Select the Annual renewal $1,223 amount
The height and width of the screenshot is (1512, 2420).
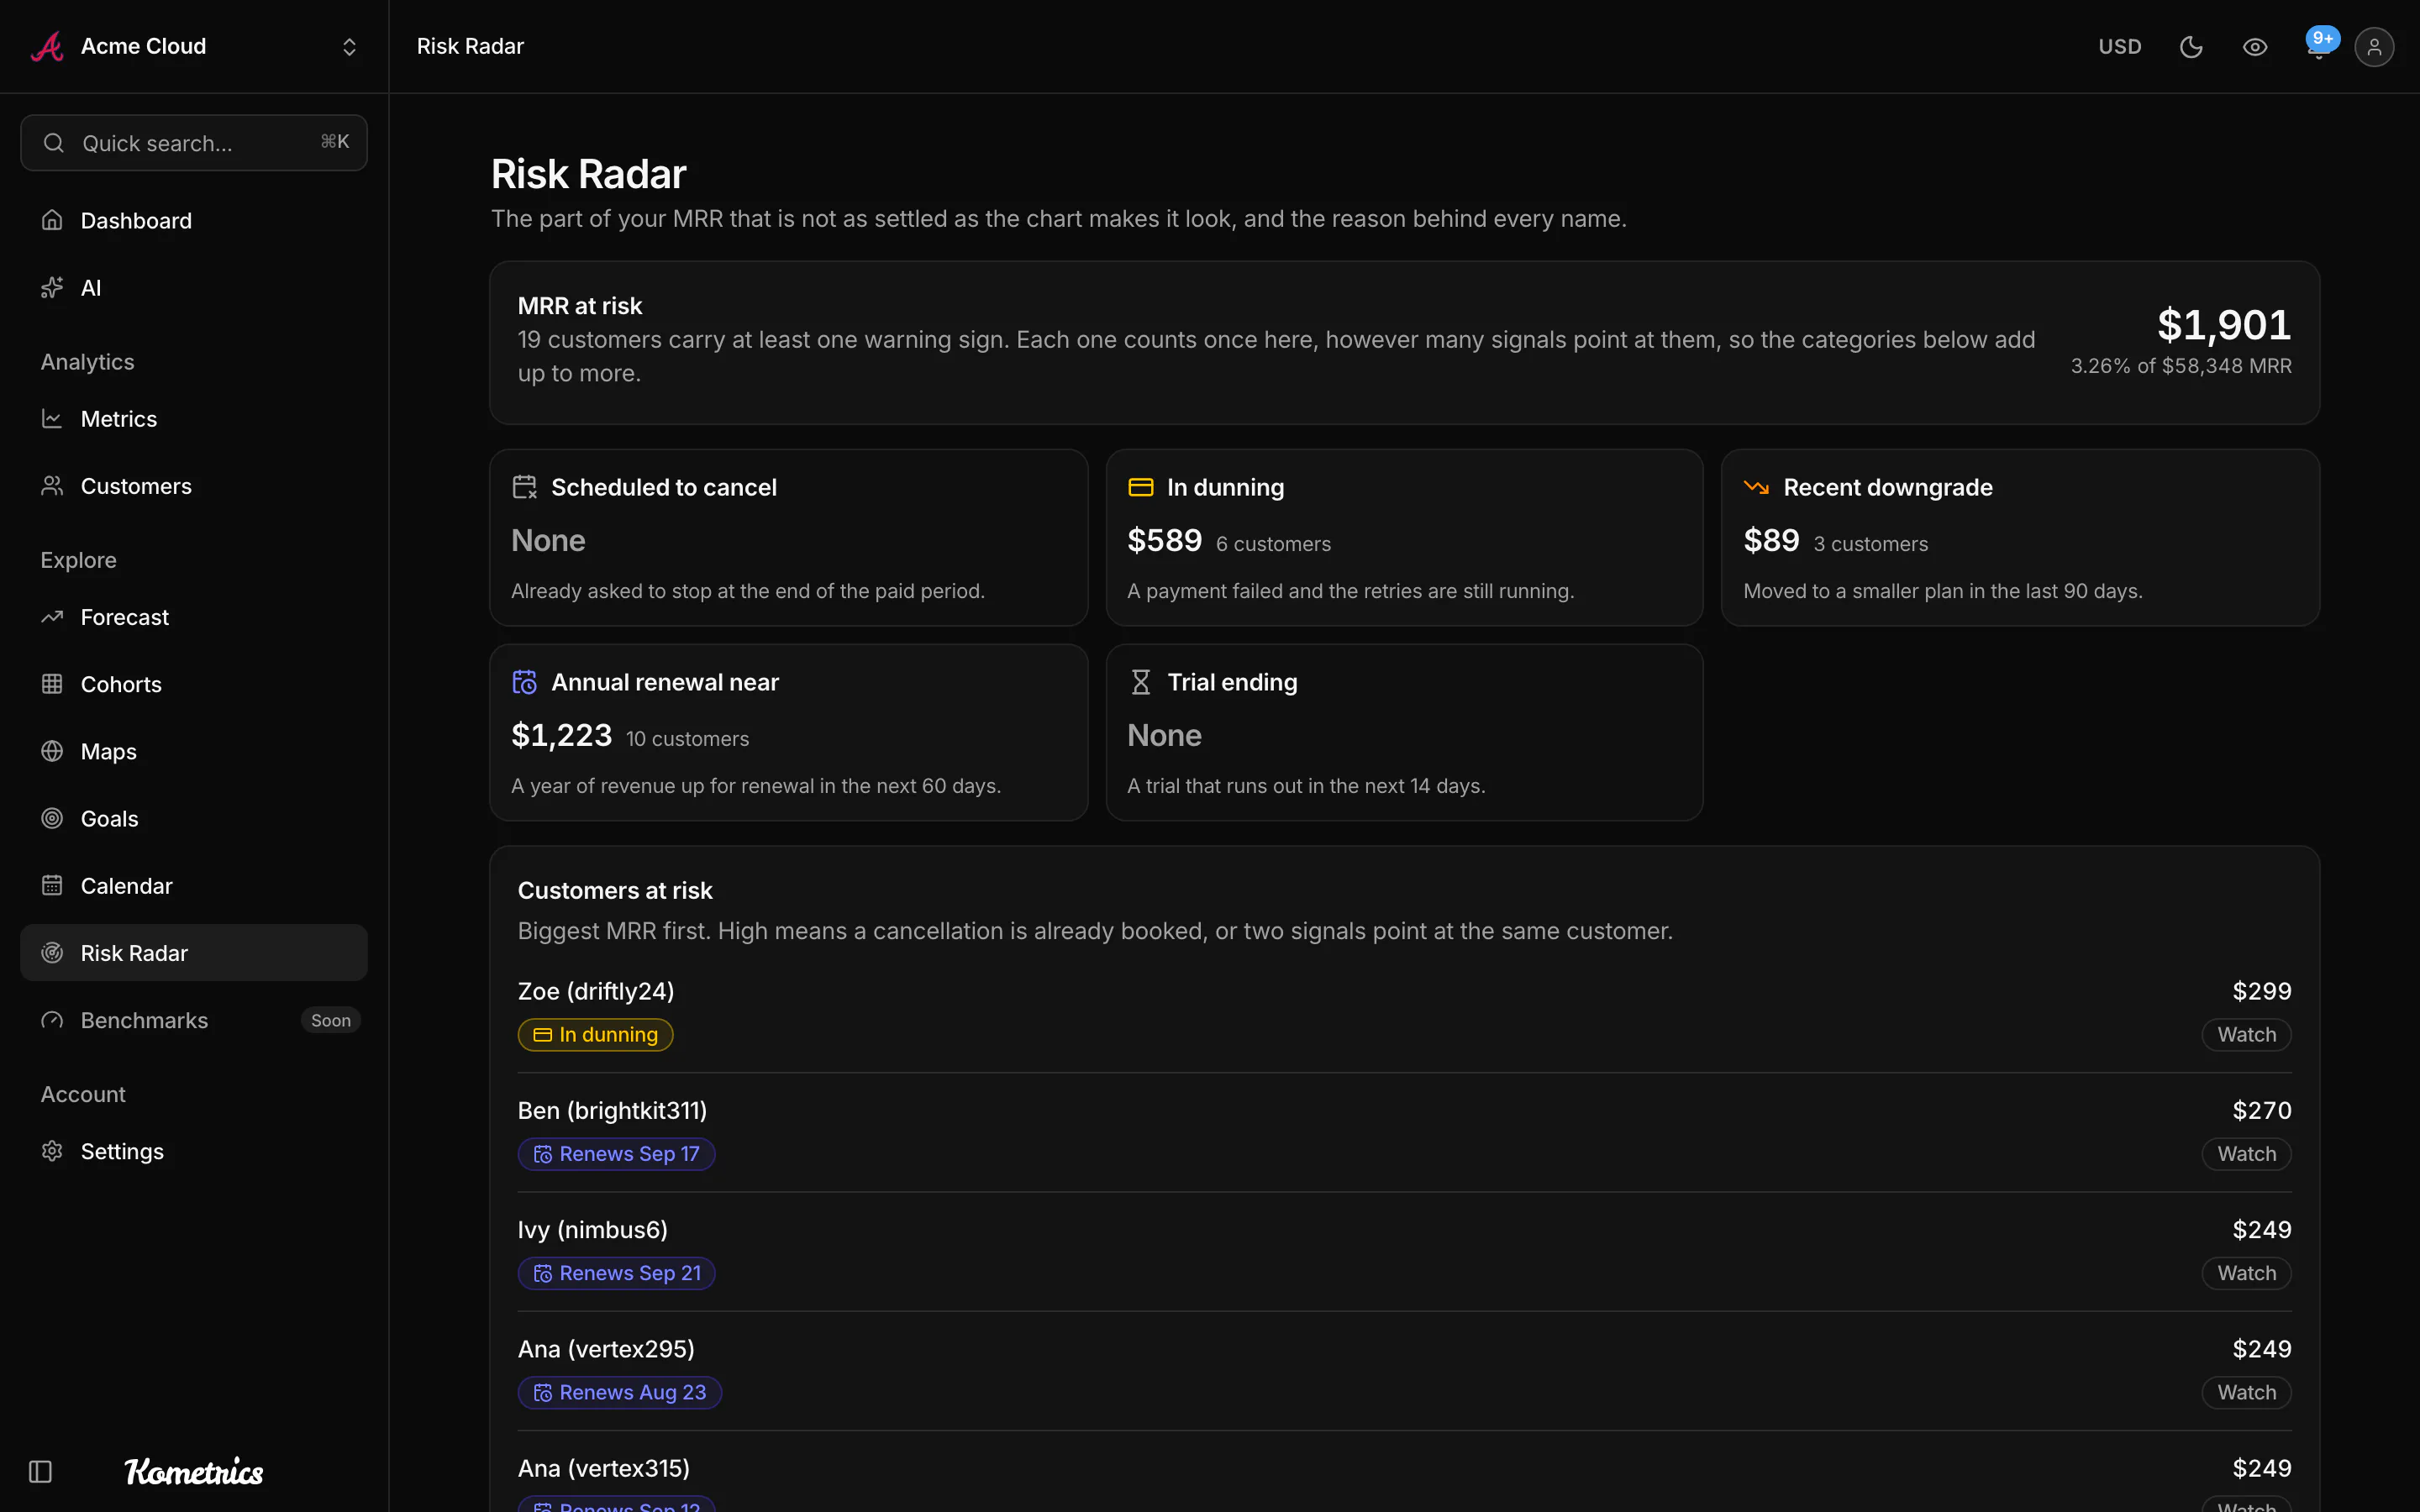coord(561,735)
